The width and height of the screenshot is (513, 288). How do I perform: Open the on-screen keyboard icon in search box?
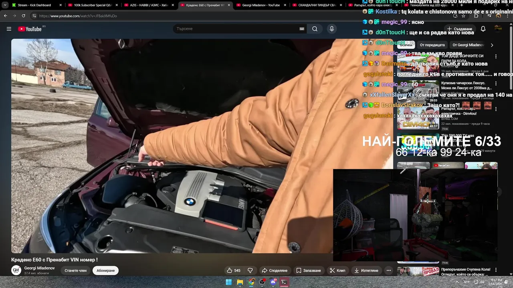click(302, 29)
